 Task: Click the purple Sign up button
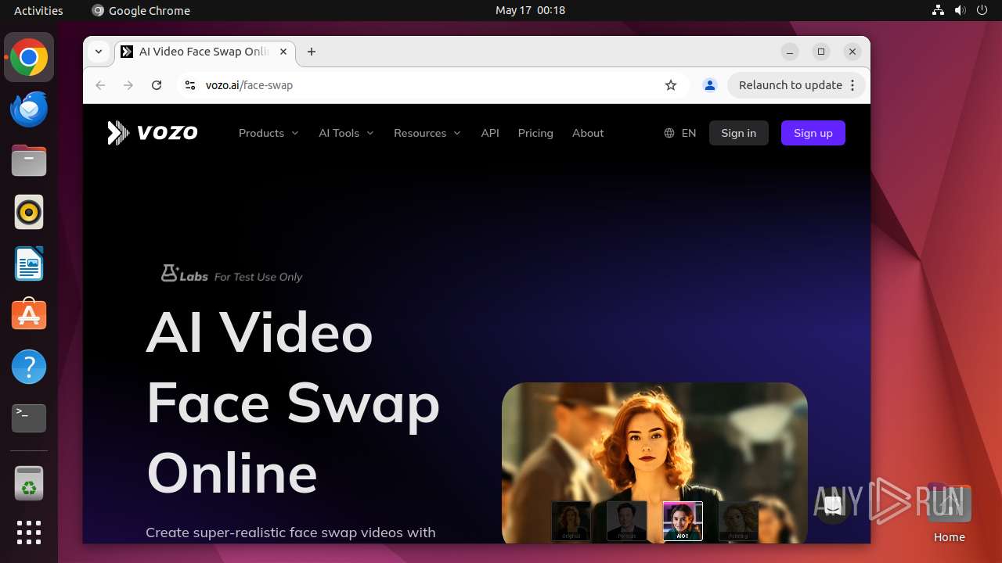813,133
